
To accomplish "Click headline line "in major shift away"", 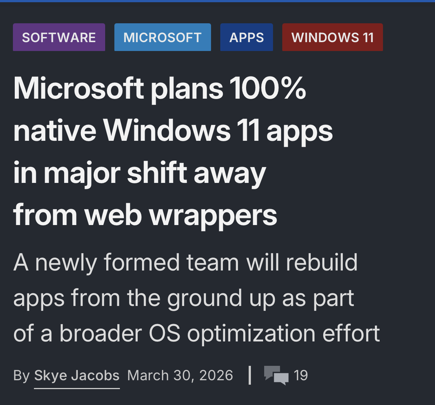I will click(x=139, y=173).
